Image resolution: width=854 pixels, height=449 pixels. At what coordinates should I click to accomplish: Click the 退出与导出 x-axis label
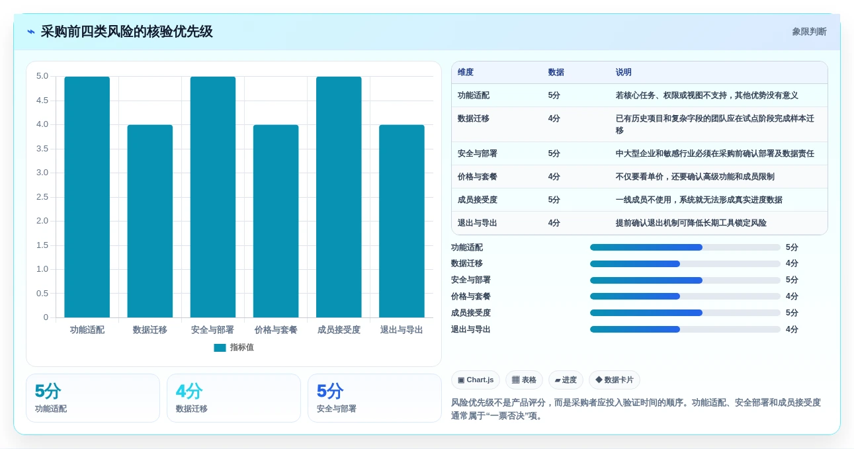402,329
